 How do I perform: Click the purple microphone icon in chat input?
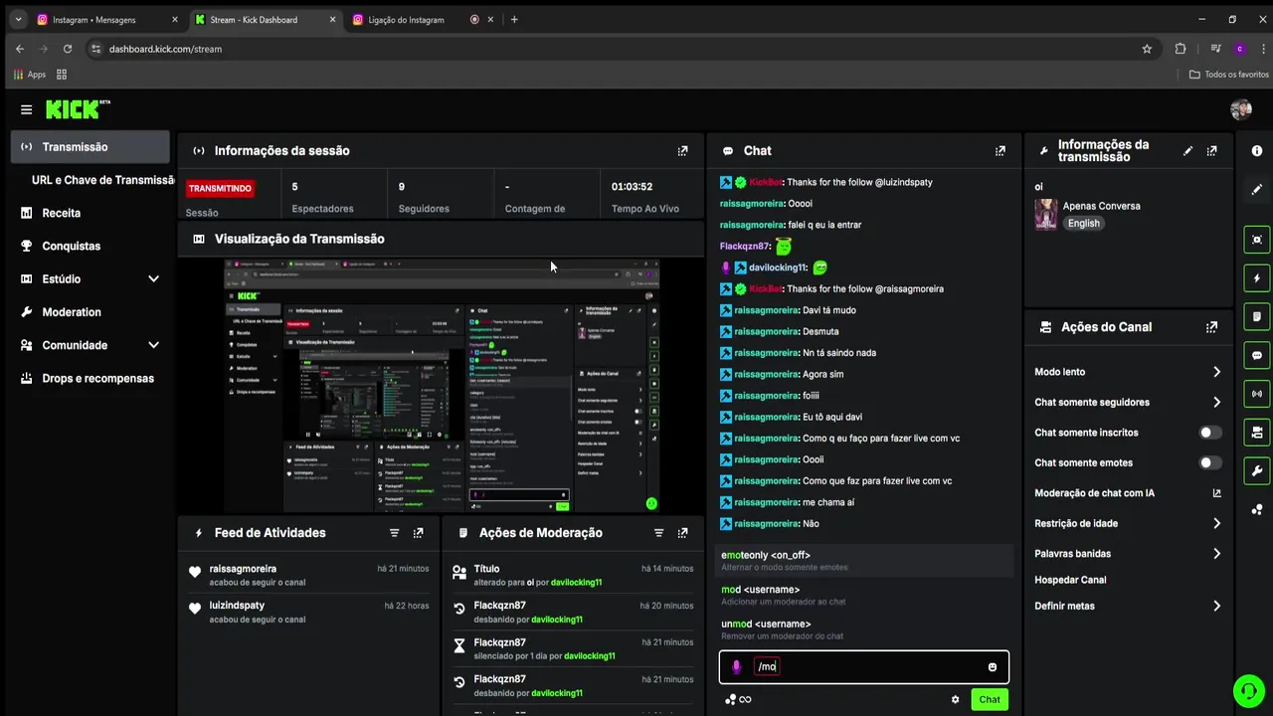(x=737, y=667)
